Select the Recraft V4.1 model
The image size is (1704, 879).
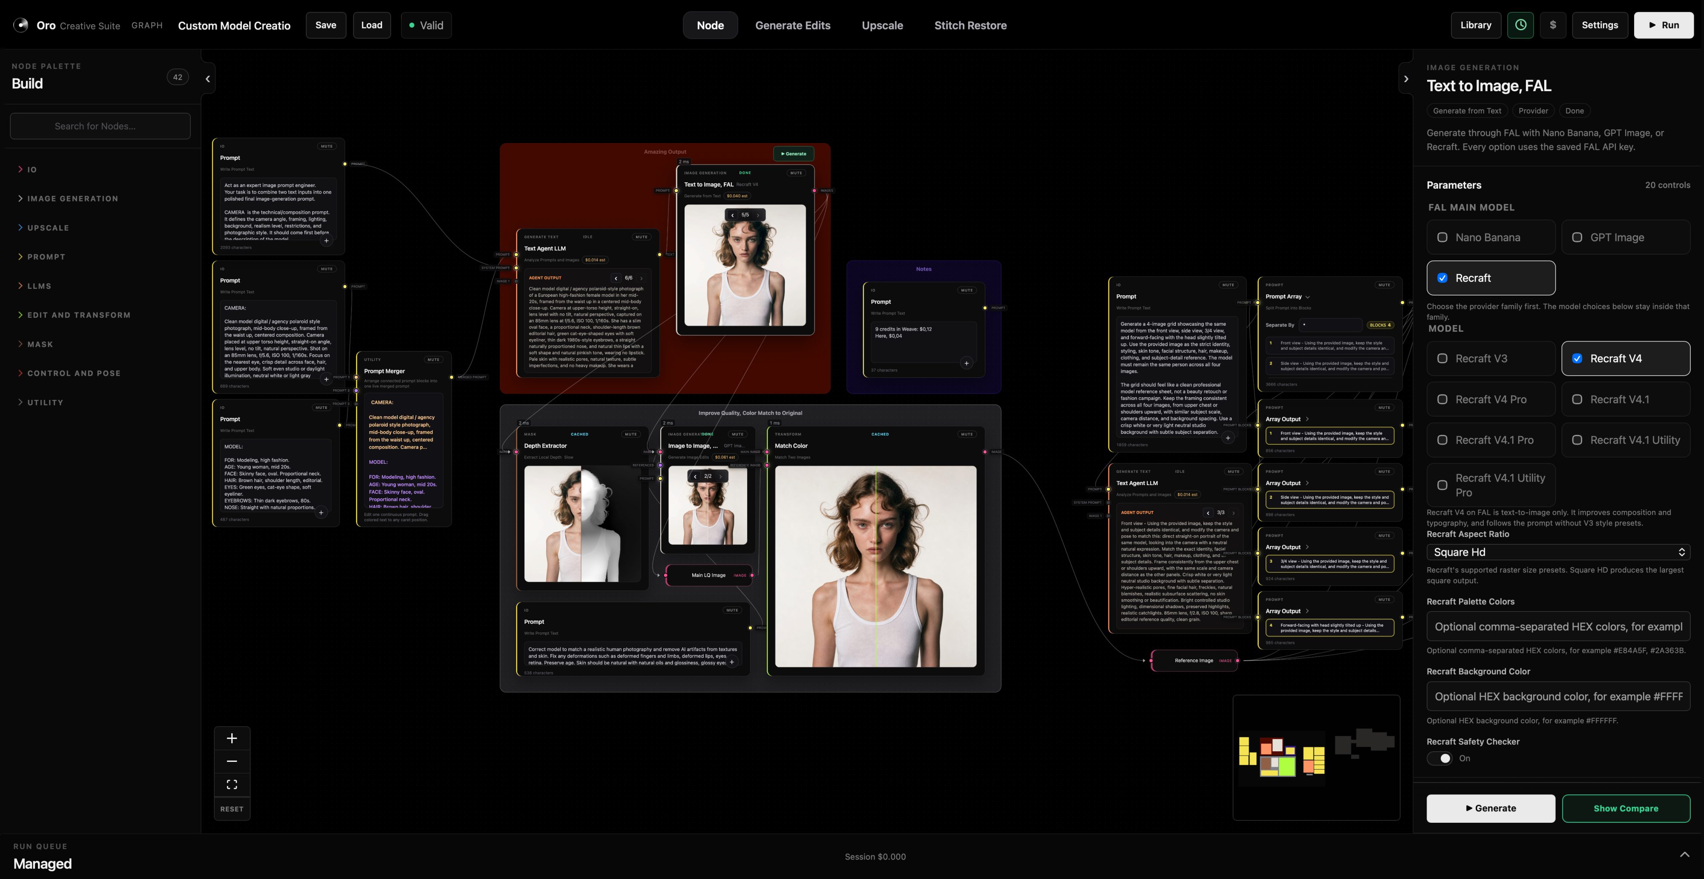pyautogui.click(x=1625, y=399)
